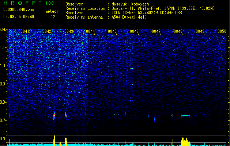Click the 0849 time marker
The image size is (230, 146).
tap(200, 31)
